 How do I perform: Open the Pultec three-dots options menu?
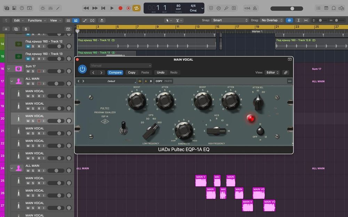[290, 81]
